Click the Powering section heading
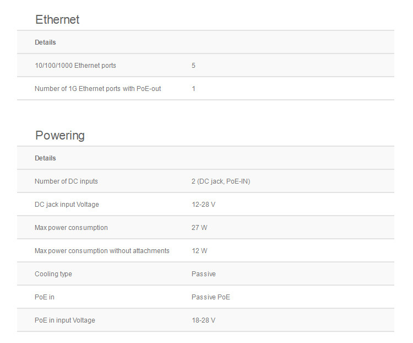Viewport: 413px width, 343px height. point(60,136)
